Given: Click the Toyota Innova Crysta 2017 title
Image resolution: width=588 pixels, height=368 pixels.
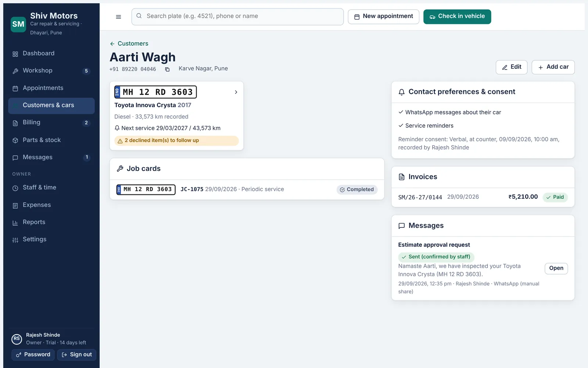Looking at the screenshot, I should tap(153, 105).
